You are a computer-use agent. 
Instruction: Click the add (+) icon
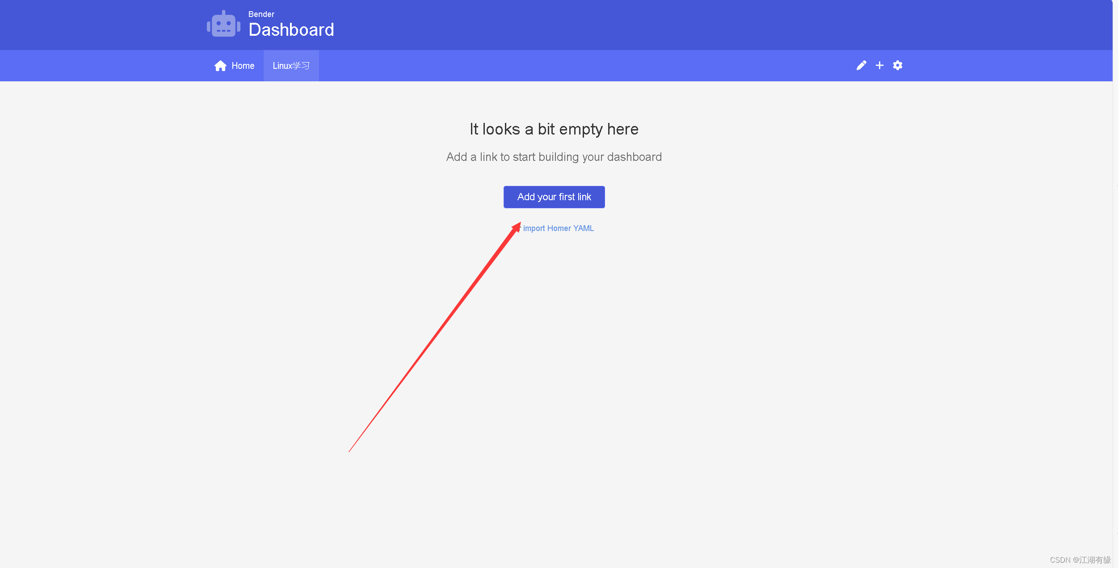coord(880,65)
